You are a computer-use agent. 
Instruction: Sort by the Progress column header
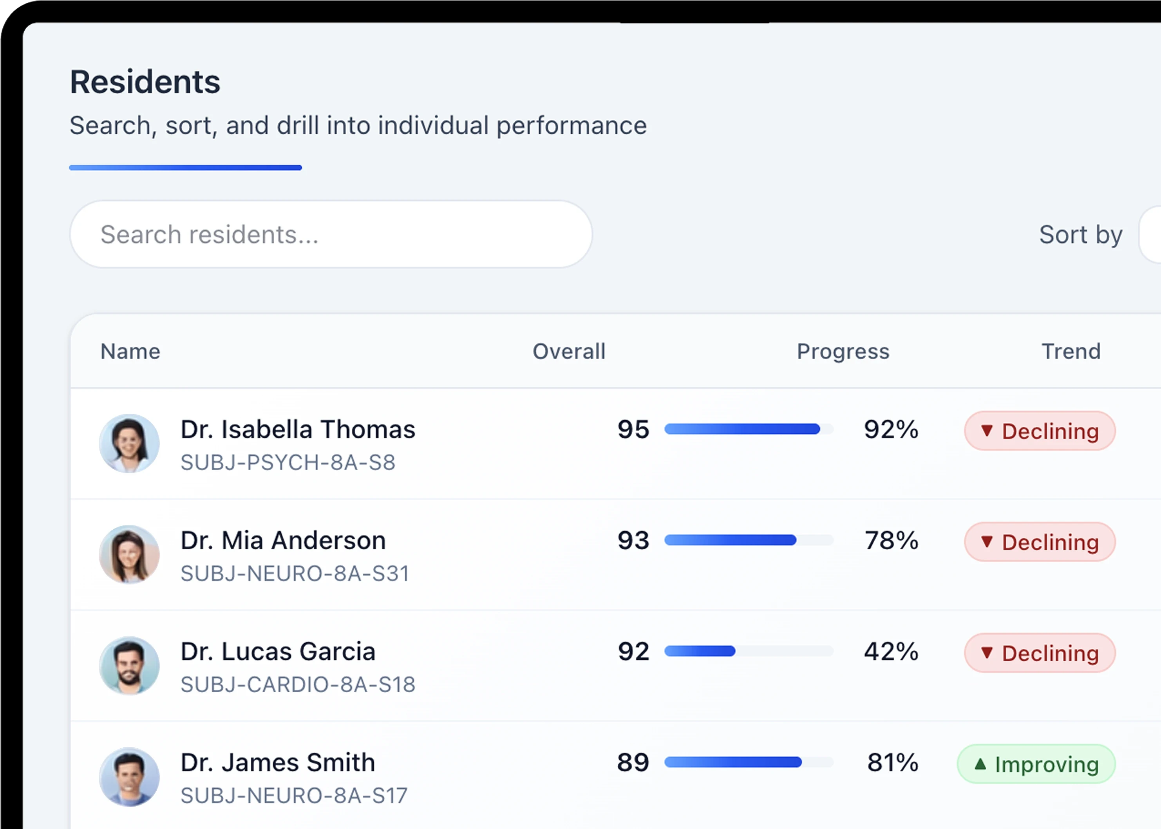(843, 351)
